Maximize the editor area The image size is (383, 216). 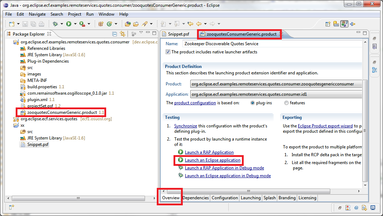click(x=365, y=33)
